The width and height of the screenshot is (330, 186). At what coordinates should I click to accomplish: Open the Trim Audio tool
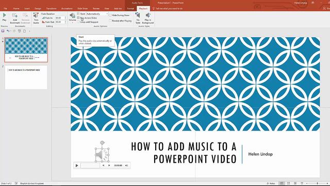[x=36, y=18]
